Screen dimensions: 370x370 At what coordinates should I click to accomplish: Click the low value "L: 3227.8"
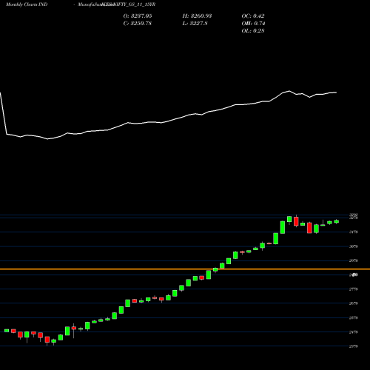[195, 23]
